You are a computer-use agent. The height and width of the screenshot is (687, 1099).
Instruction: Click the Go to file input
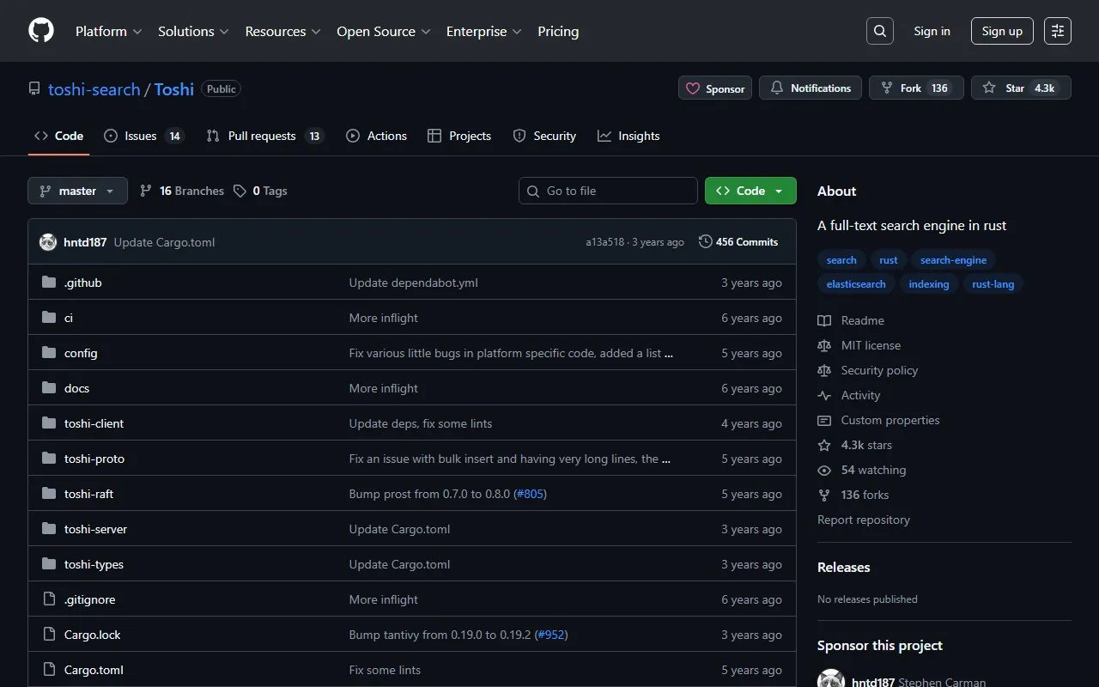[x=608, y=191]
